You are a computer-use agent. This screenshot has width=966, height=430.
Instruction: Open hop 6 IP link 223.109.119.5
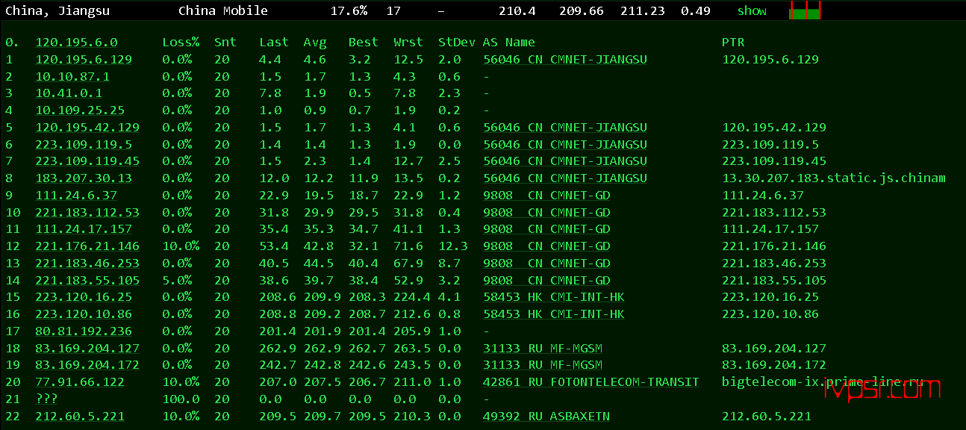[84, 145]
